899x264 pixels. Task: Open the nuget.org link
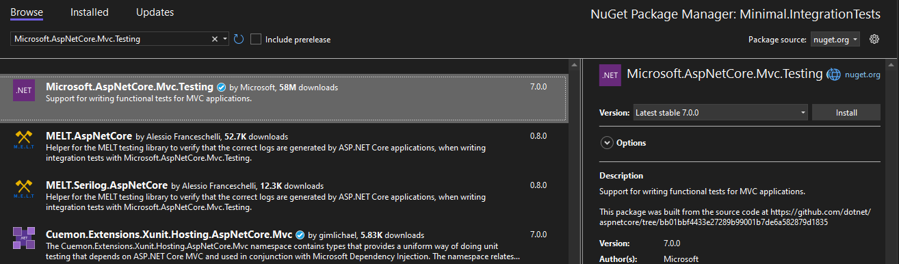pos(863,75)
